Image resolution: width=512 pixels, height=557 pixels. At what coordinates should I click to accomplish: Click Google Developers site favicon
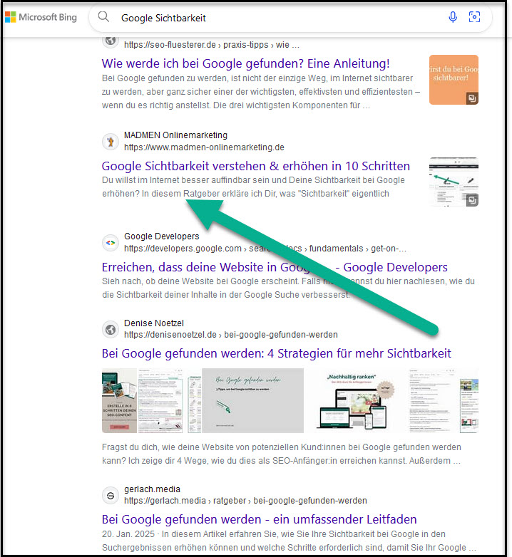coord(111,243)
